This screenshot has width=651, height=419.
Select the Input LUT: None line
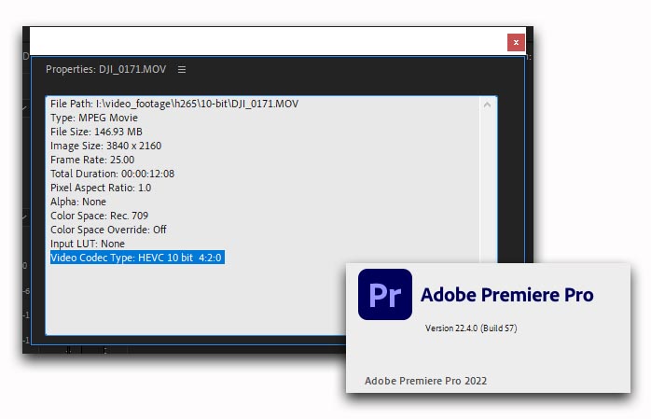pos(87,244)
